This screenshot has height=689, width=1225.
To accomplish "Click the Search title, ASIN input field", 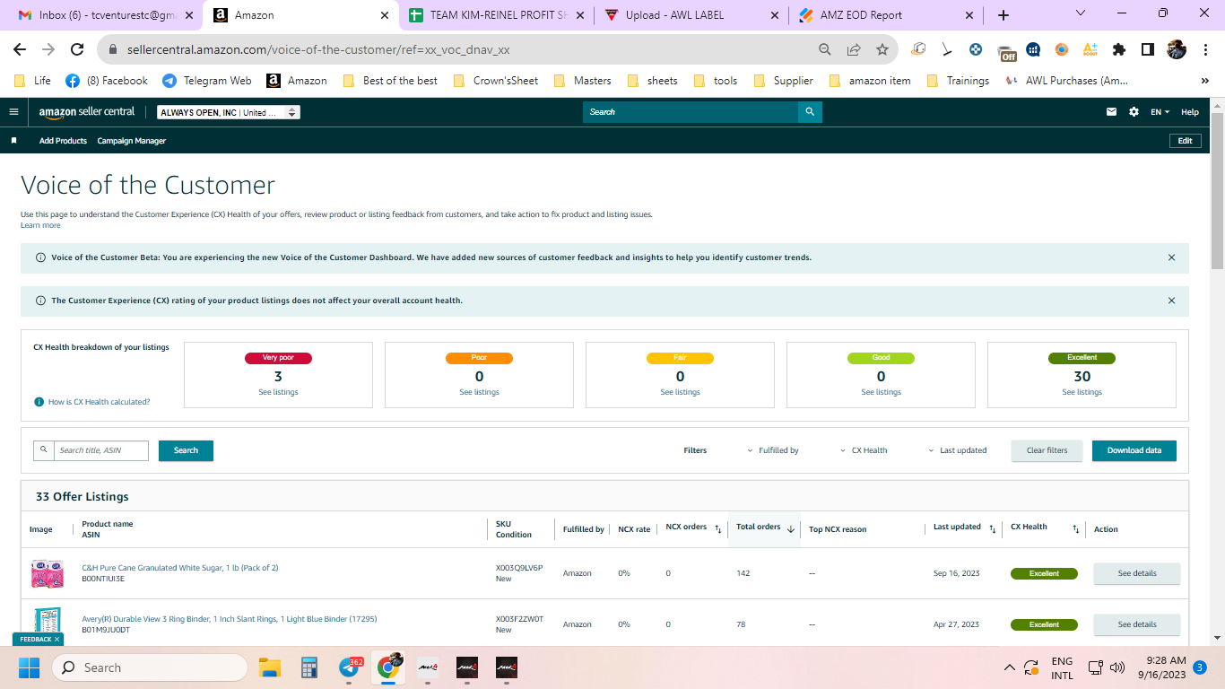I will [x=100, y=450].
